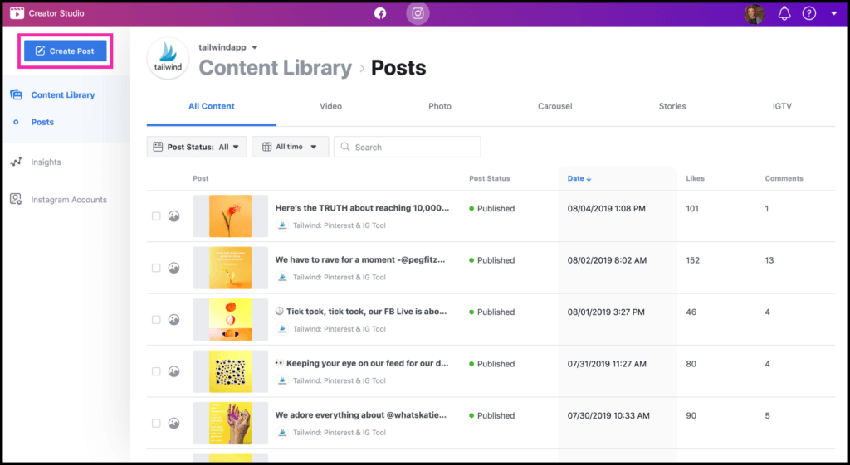Click Tailwind account icon under 'Here's the TRUTH' post
Screen dimensions: 850x465
point(282,225)
